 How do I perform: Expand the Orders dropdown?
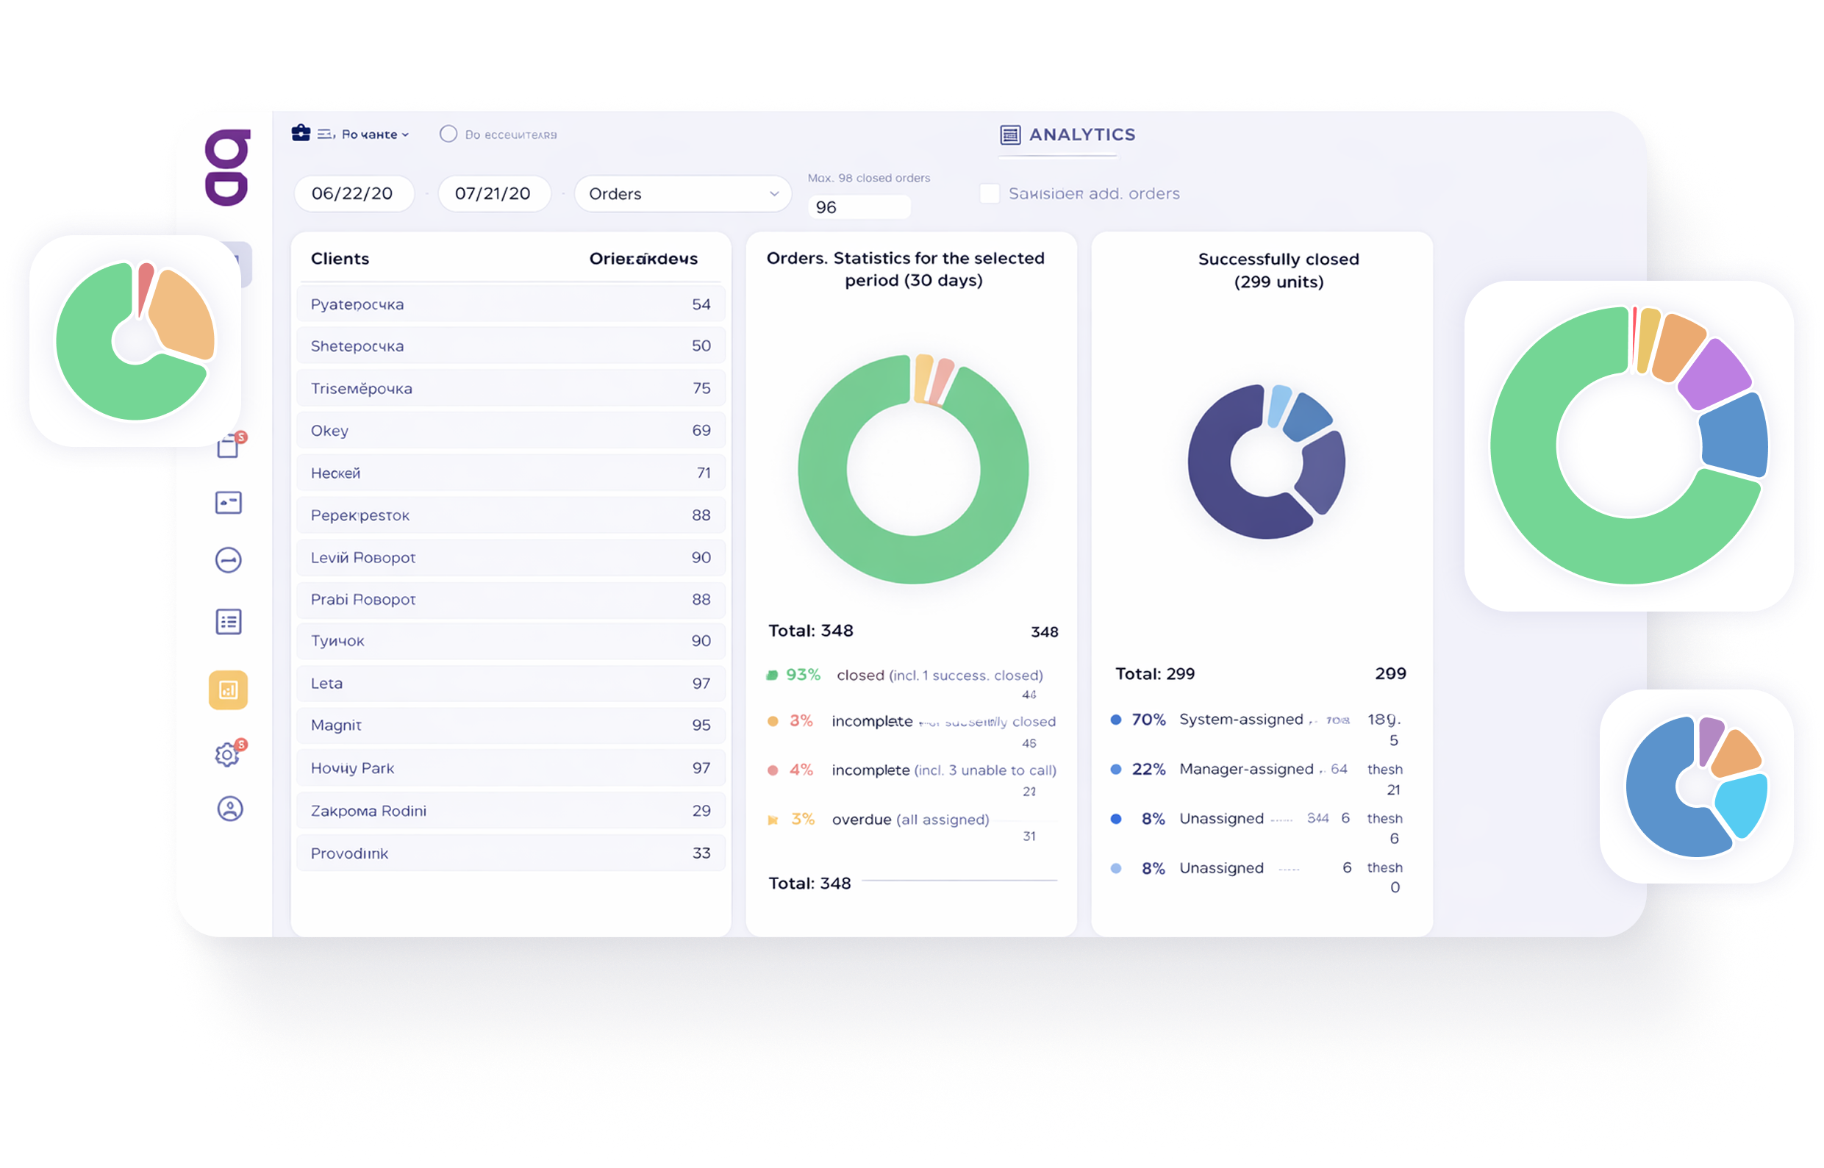click(x=682, y=194)
